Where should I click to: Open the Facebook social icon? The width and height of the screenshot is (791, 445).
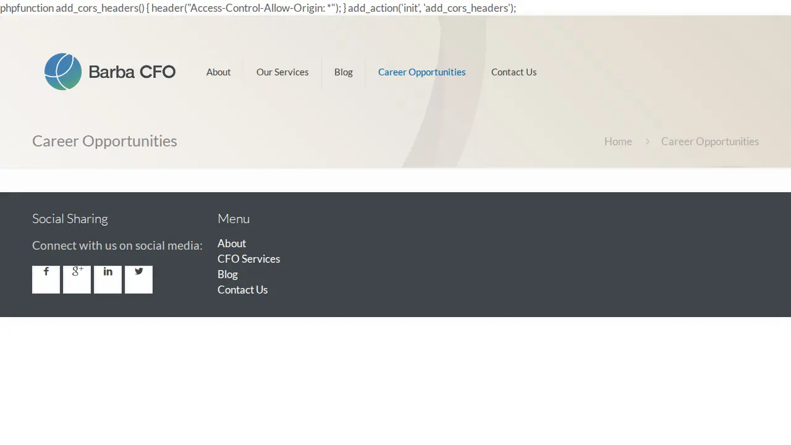pyautogui.click(x=46, y=279)
